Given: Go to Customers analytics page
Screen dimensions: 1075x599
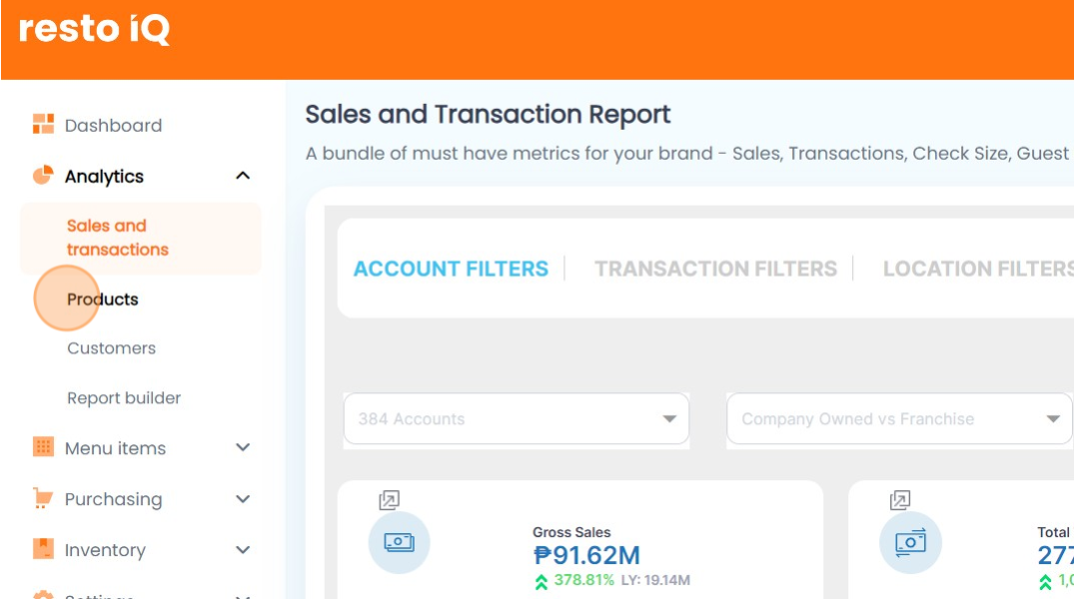Looking at the screenshot, I should point(111,348).
